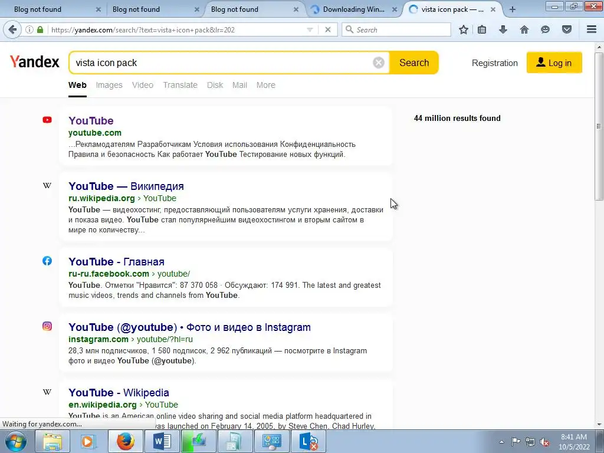Open the Translate tab on Yandex
The width and height of the screenshot is (604, 453).
180,85
